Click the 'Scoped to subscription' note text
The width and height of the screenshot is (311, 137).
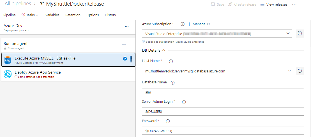tap(175, 42)
